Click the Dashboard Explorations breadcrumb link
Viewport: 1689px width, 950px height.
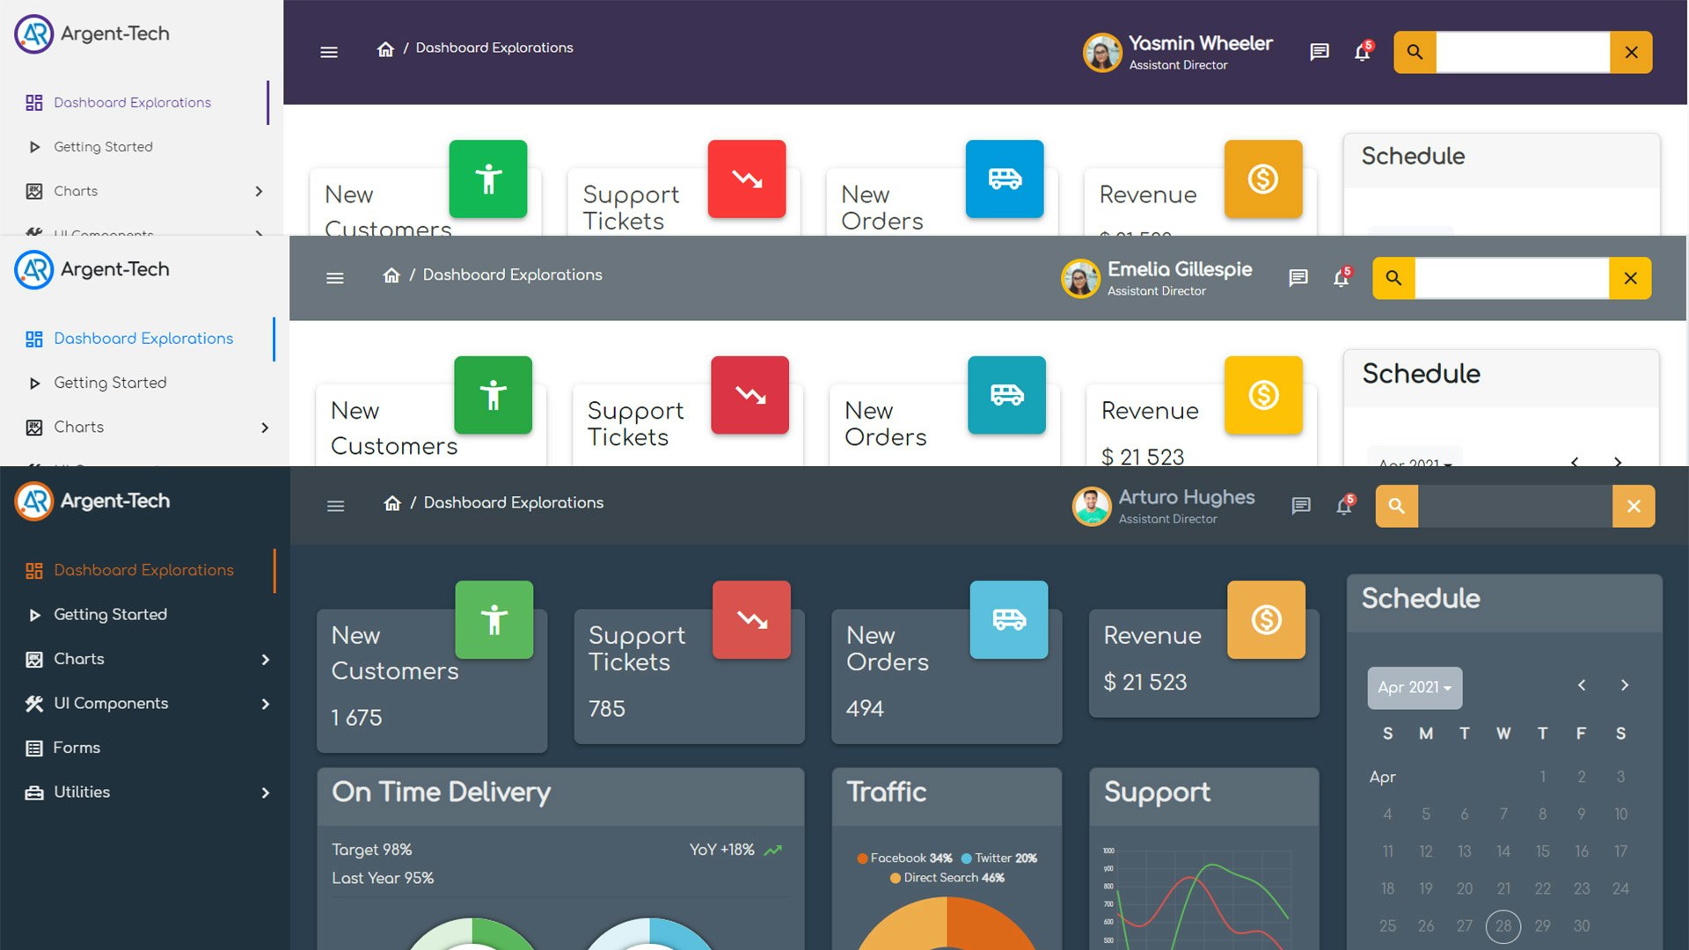tap(514, 502)
